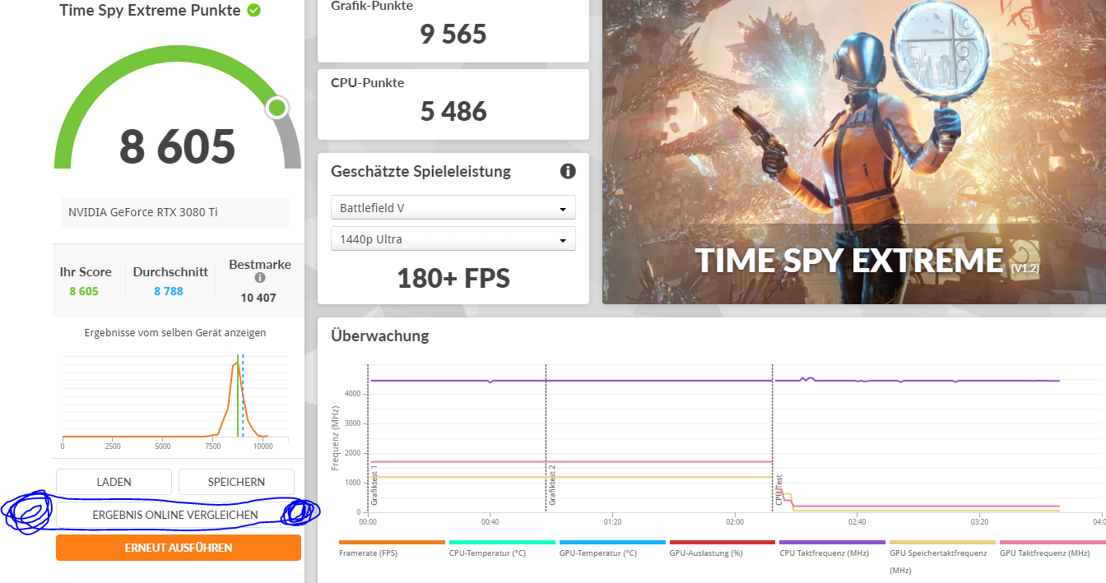Open the Battlefield V game dropdown
The image size is (1106, 583).
point(453,208)
